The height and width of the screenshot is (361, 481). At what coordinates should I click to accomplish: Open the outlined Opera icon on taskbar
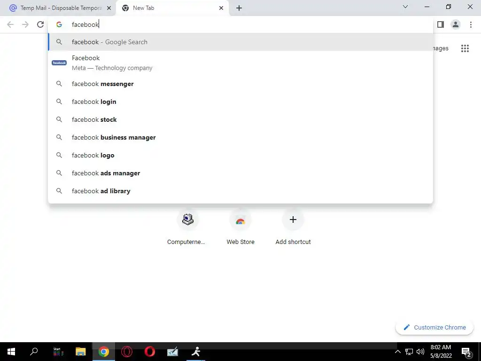point(127,352)
